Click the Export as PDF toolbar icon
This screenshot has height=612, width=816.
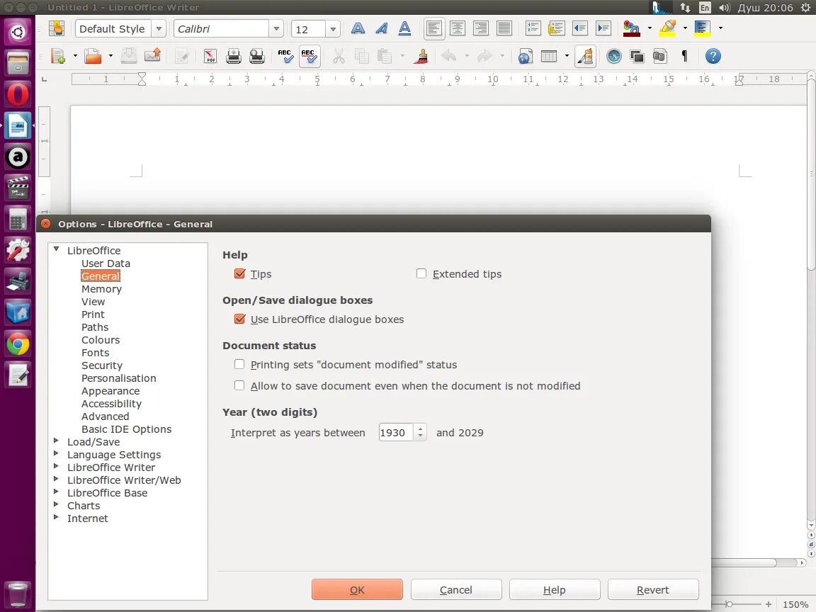[x=210, y=56]
